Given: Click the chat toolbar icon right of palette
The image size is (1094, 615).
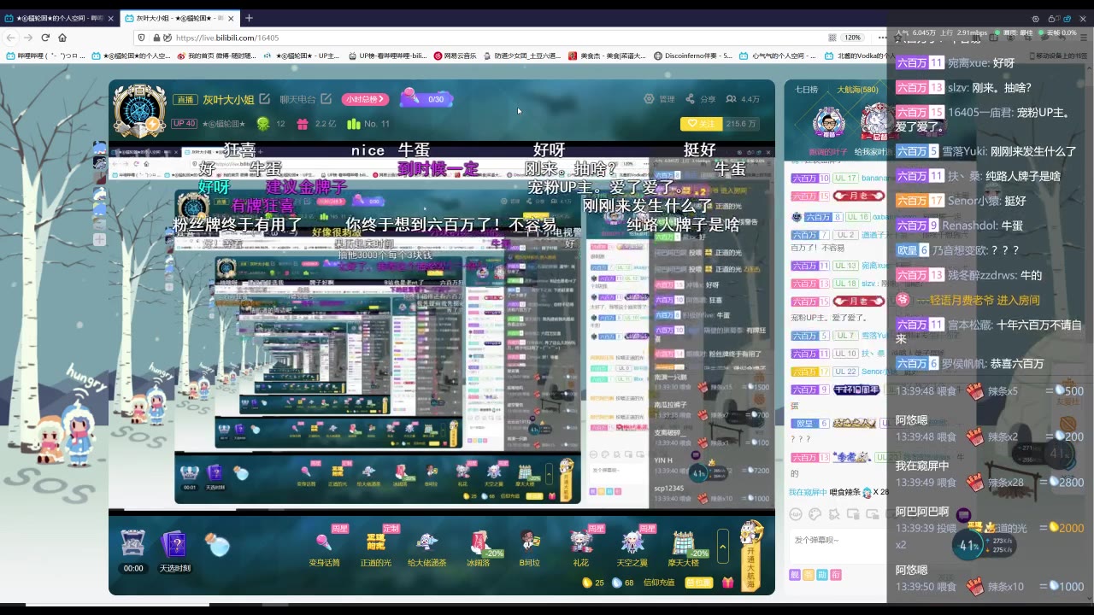Looking at the screenshot, I should (x=833, y=514).
